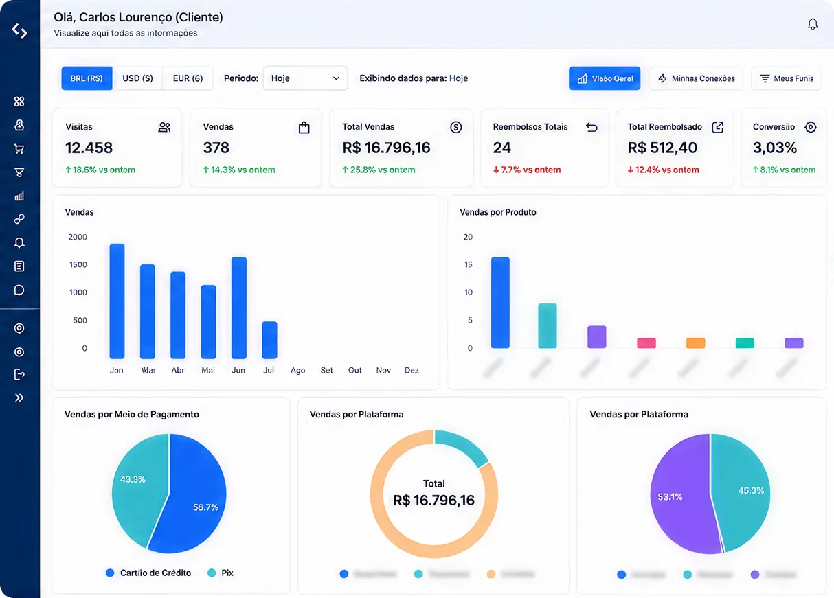Select the BRL (R$) currency tab

pos(87,78)
